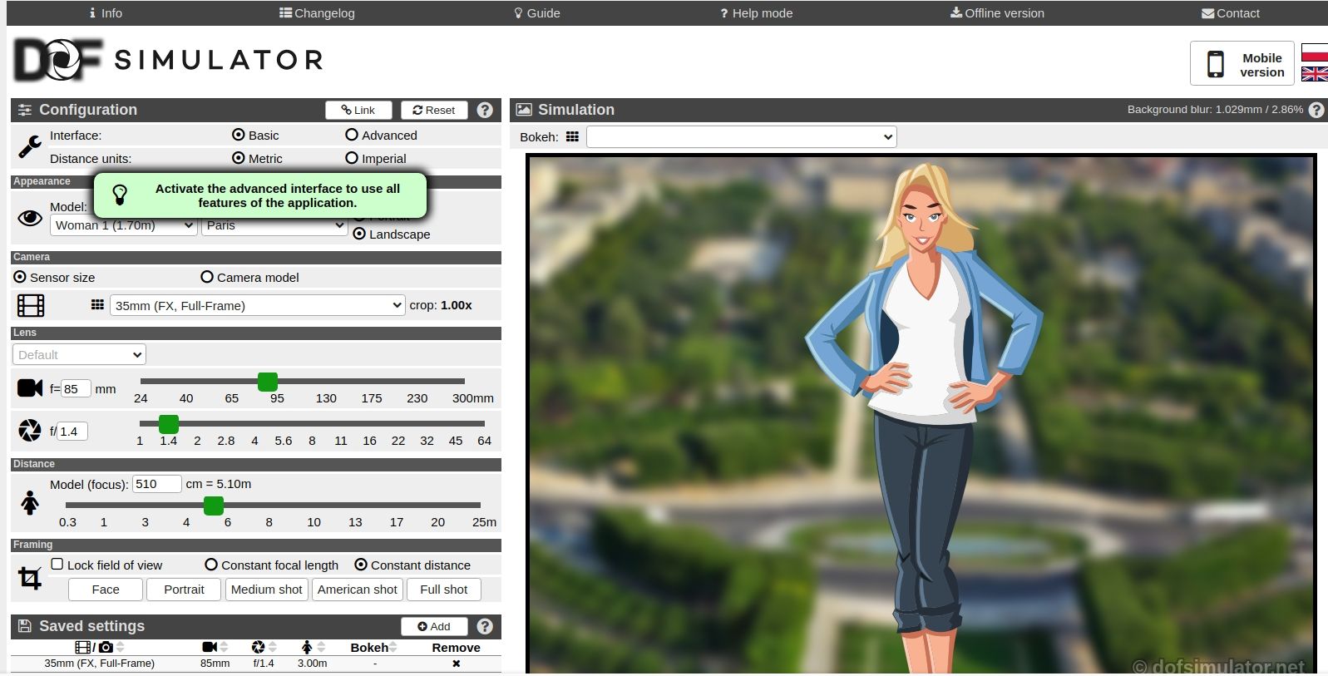Click the Configuration help question mark icon
This screenshot has height=676, width=1328.
(x=485, y=110)
